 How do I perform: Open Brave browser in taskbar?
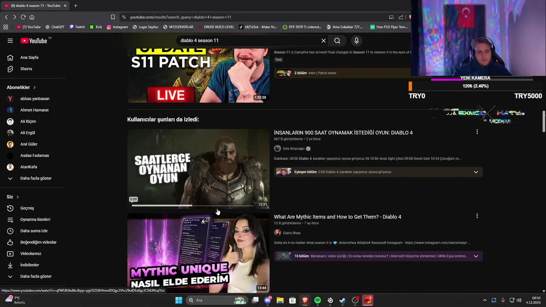305,300
